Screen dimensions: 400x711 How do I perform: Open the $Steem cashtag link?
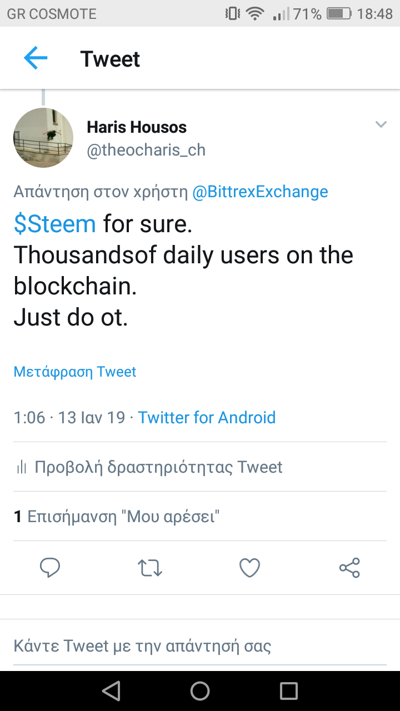pos(55,224)
